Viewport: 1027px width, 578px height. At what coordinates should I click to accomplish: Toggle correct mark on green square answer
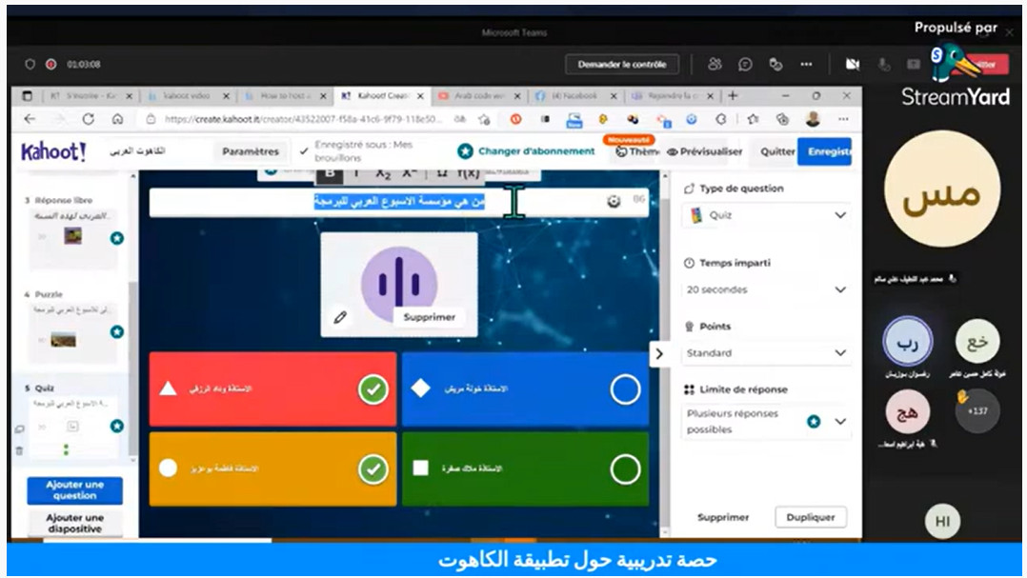point(625,469)
